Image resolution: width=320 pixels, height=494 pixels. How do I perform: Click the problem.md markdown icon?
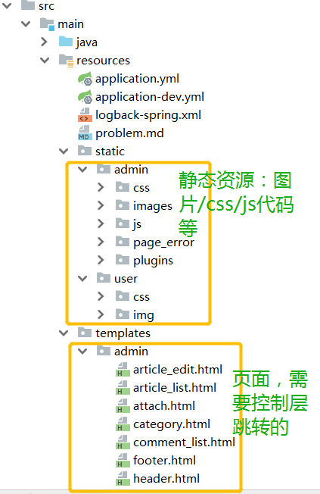pos(85,133)
